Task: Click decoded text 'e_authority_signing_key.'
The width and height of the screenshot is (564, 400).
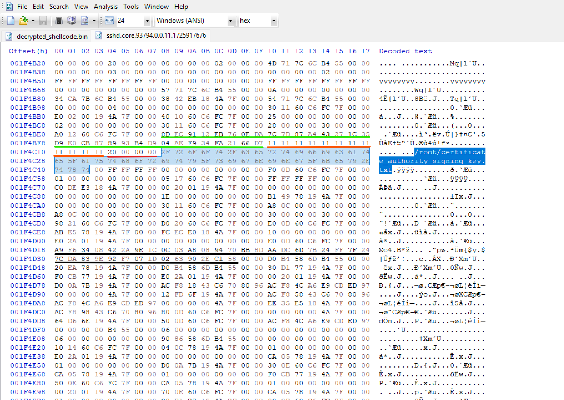Action: (432, 161)
